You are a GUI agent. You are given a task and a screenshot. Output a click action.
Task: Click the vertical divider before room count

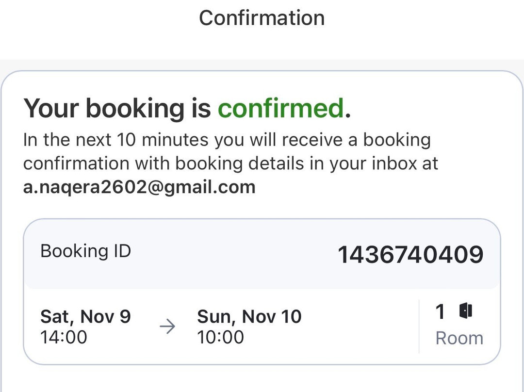[x=419, y=326]
